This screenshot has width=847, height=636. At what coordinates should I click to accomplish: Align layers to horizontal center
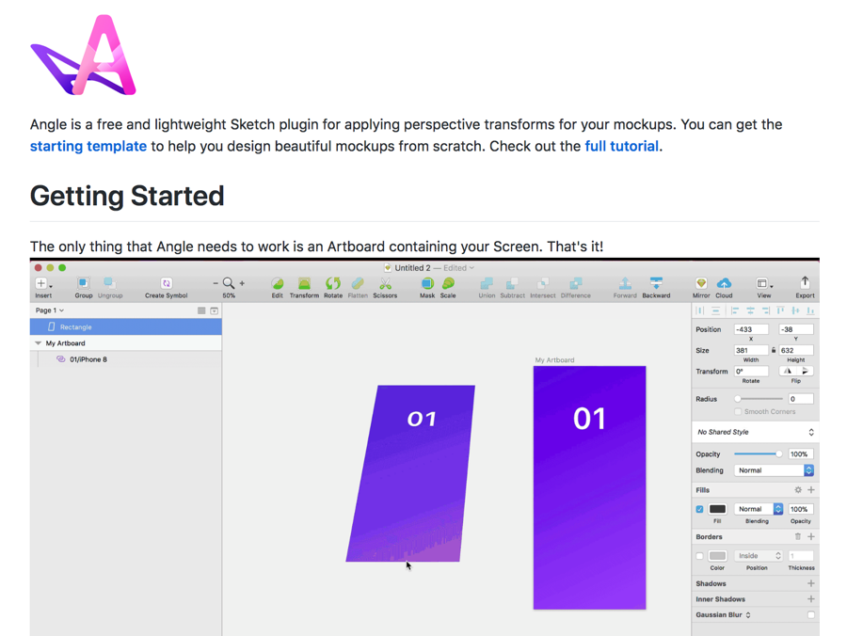pyautogui.click(x=750, y=310)
